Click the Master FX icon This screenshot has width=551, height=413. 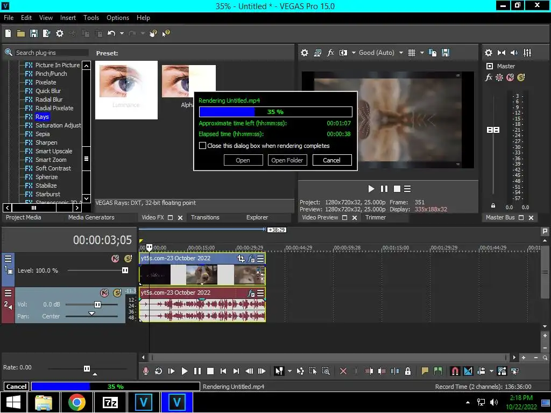pyautogui.click(x=489, y=77)
